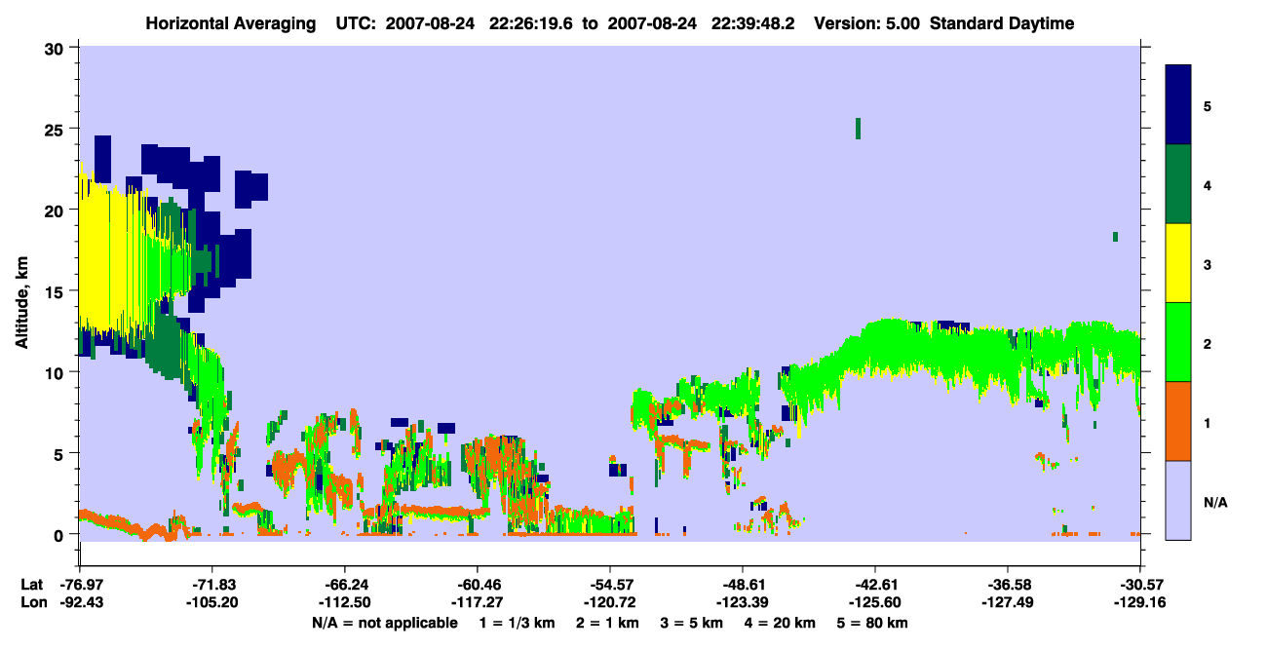Click the y-axis tick label 20
Screen dimensions: 1267x650
tap(56, 210)
